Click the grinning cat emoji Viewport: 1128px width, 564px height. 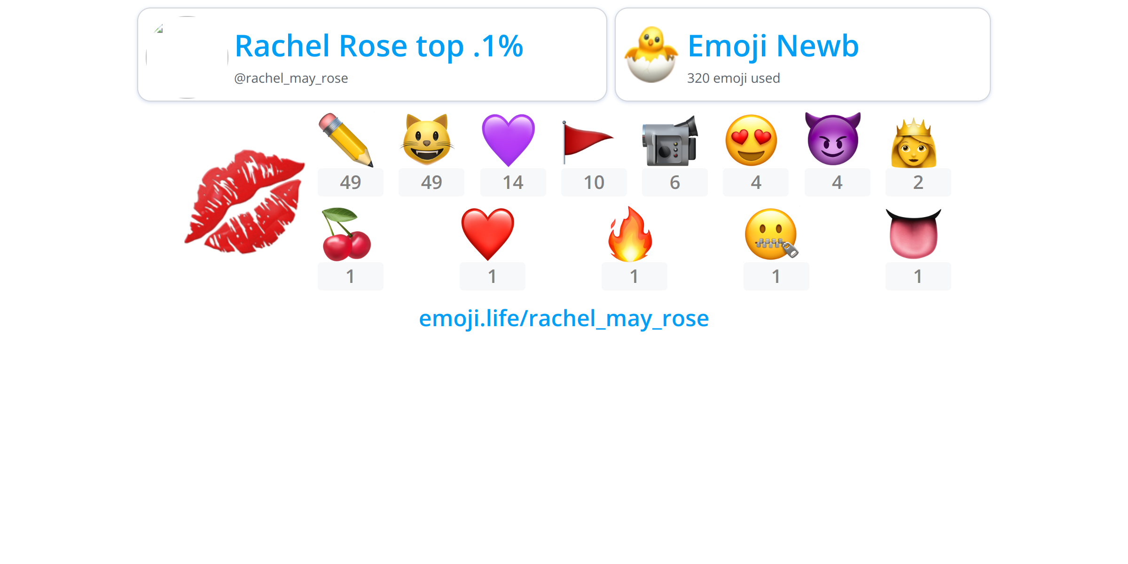coord(427,140)
